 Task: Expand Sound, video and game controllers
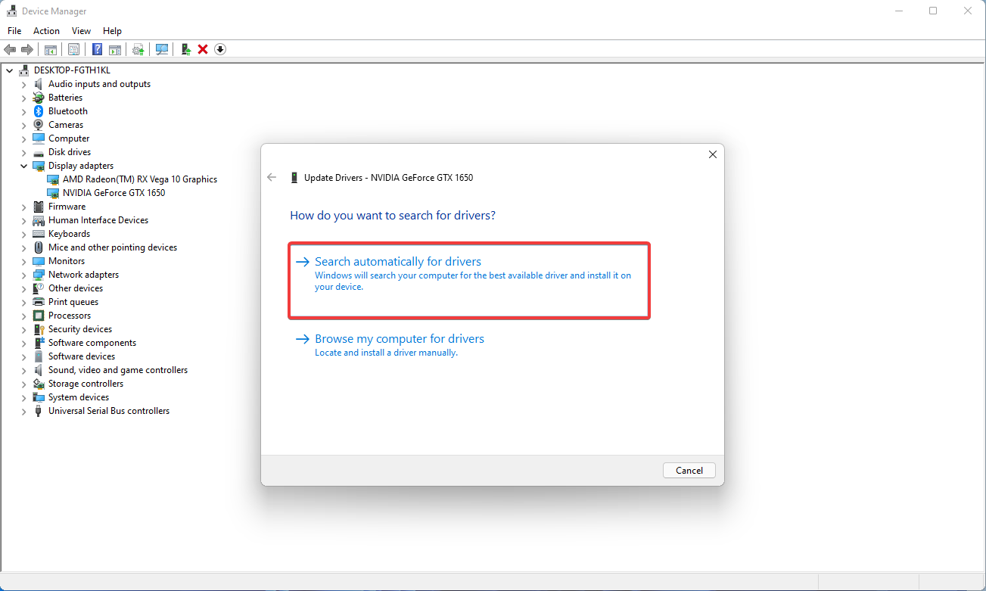click(x=23, y=370)
